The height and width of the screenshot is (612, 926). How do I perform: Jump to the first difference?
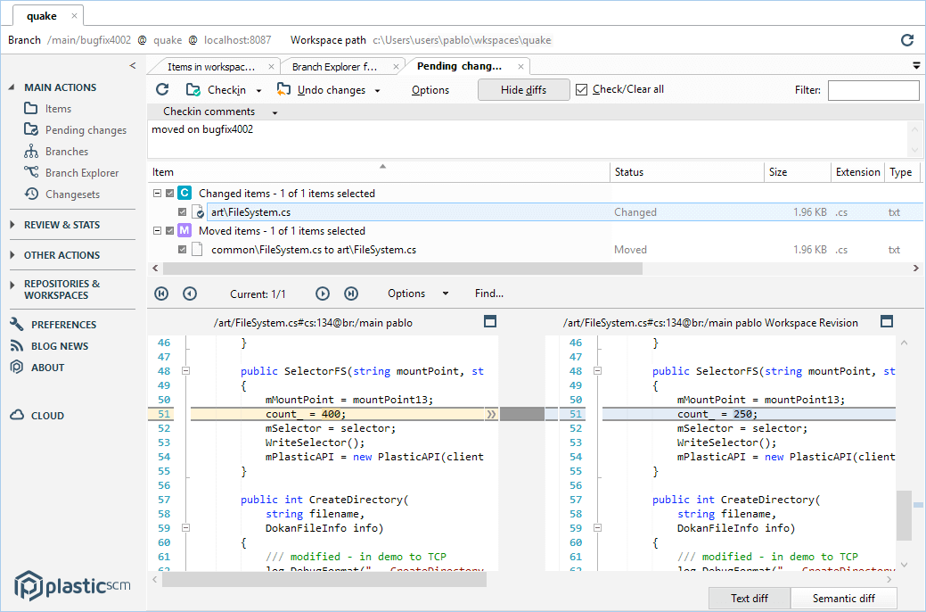point(161,294)
